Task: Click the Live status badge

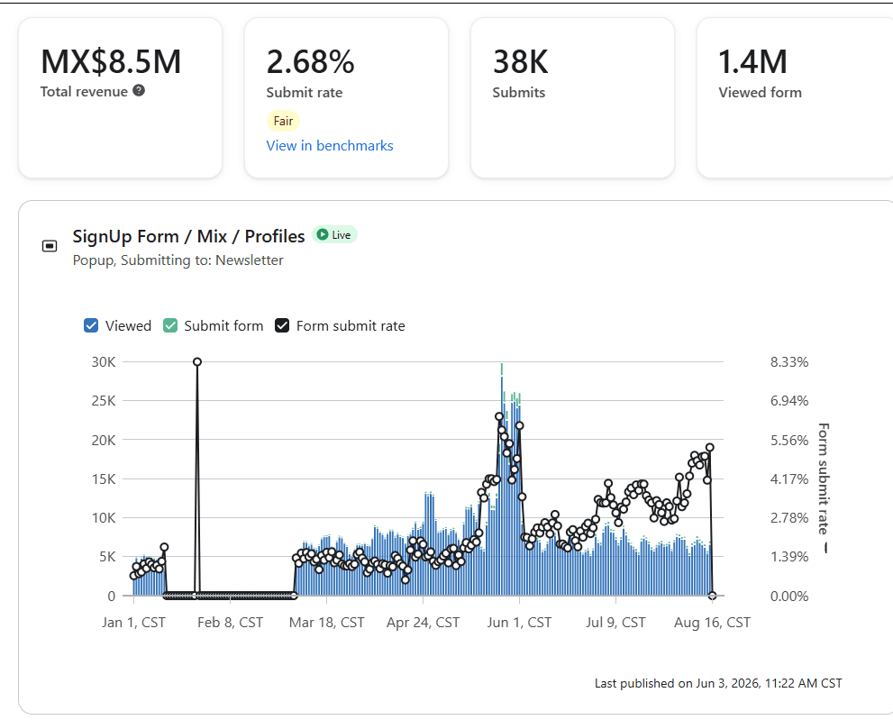Action: [334, 234]
